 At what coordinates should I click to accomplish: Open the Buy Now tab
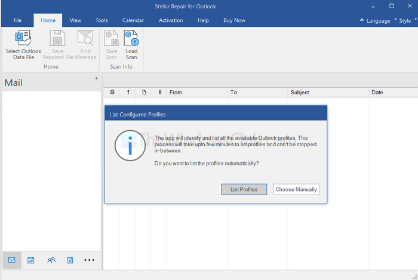pos(234,20)
